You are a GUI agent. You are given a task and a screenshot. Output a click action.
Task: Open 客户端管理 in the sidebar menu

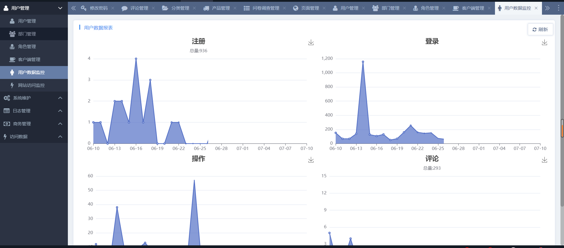[x=34, y=60]
